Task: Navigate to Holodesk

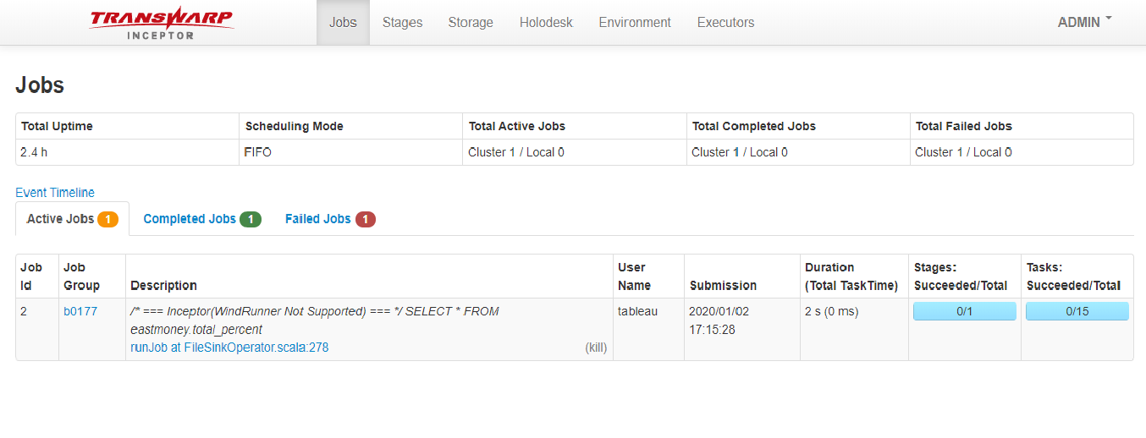Action: [x=546, y=22]
